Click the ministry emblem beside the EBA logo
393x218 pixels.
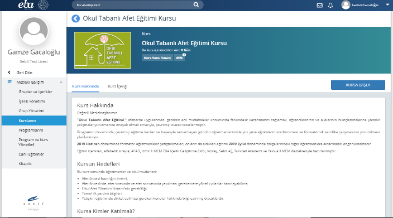point(43,5)
